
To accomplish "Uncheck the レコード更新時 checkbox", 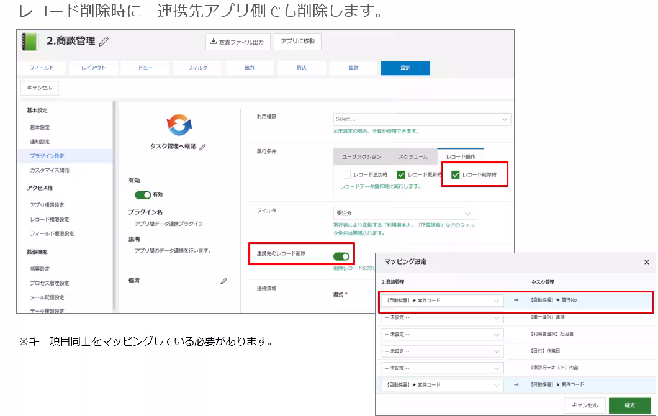I will [x=401, y=174].
